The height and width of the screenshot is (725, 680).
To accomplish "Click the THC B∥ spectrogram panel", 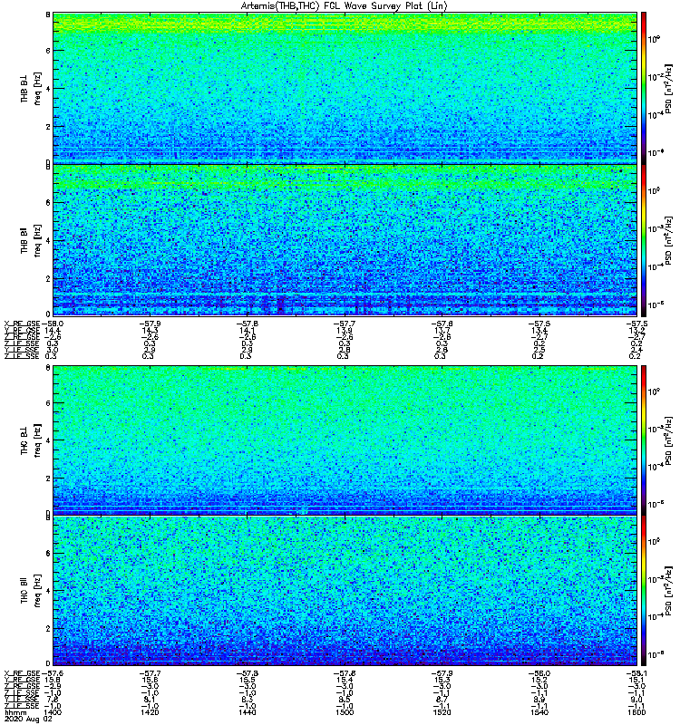I will 345,591.
